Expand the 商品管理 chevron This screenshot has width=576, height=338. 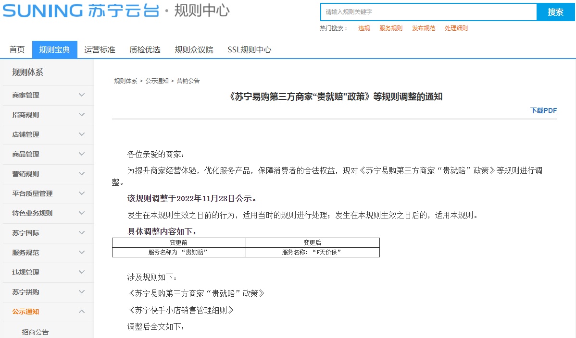tap(82, 154)
